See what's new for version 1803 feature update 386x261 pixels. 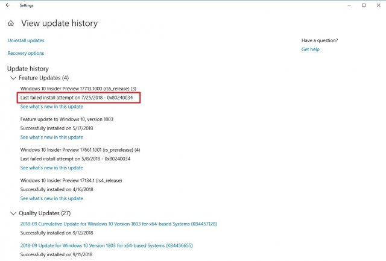(51, 137)
